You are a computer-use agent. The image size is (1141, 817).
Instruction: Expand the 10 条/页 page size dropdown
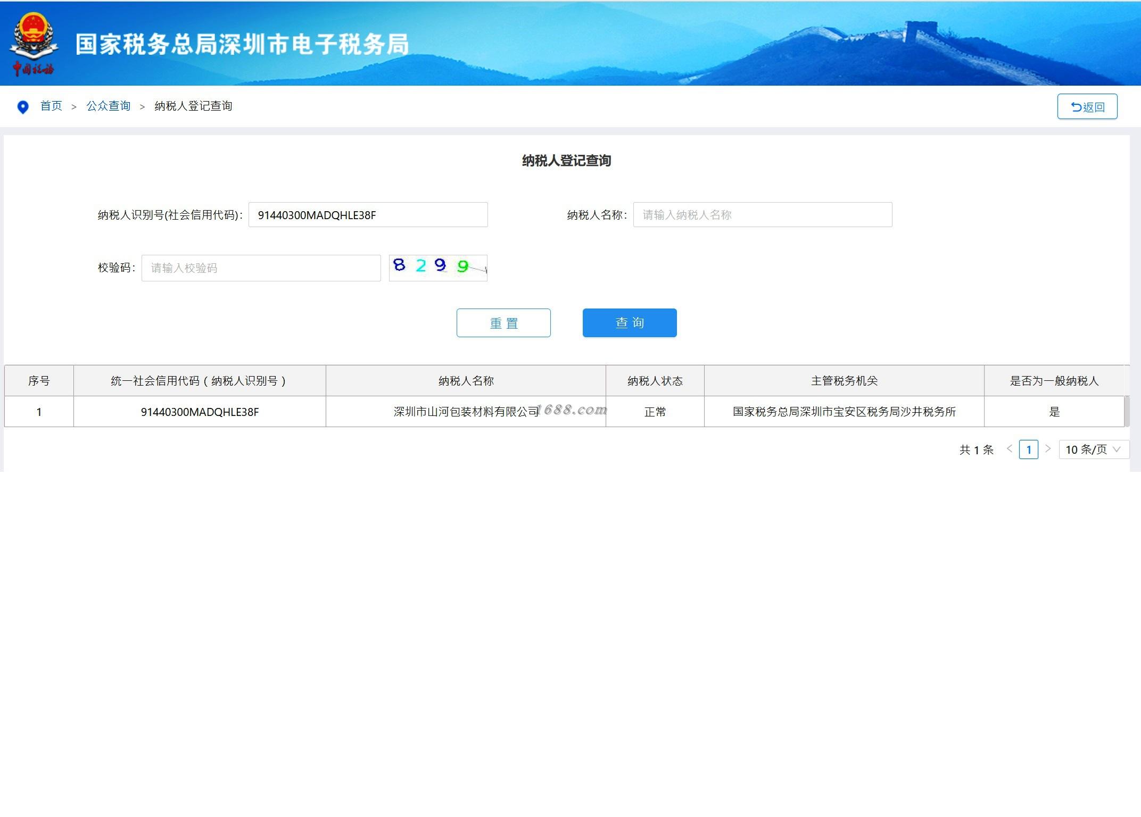(x=1093, y=449)
